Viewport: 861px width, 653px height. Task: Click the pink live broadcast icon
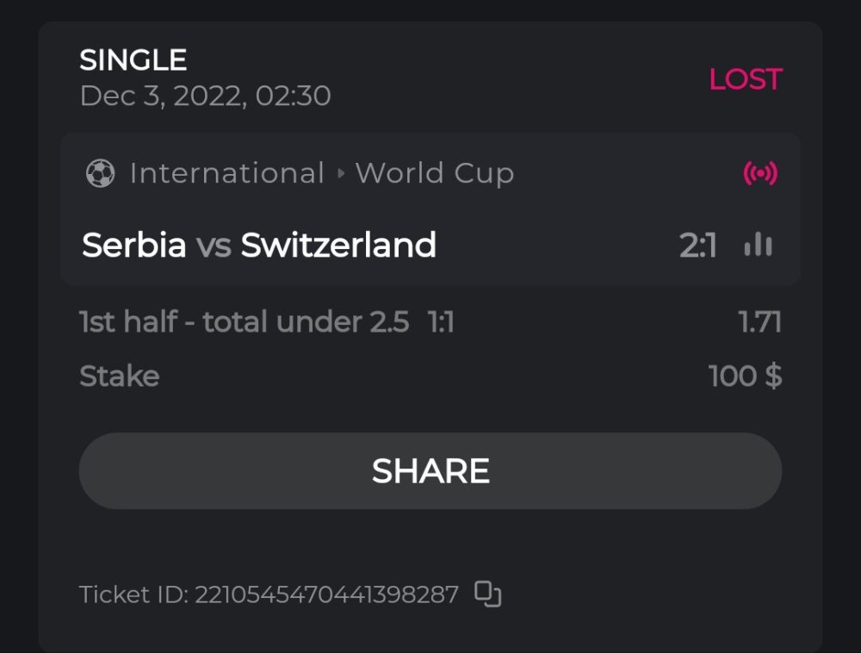pos(760,174)
